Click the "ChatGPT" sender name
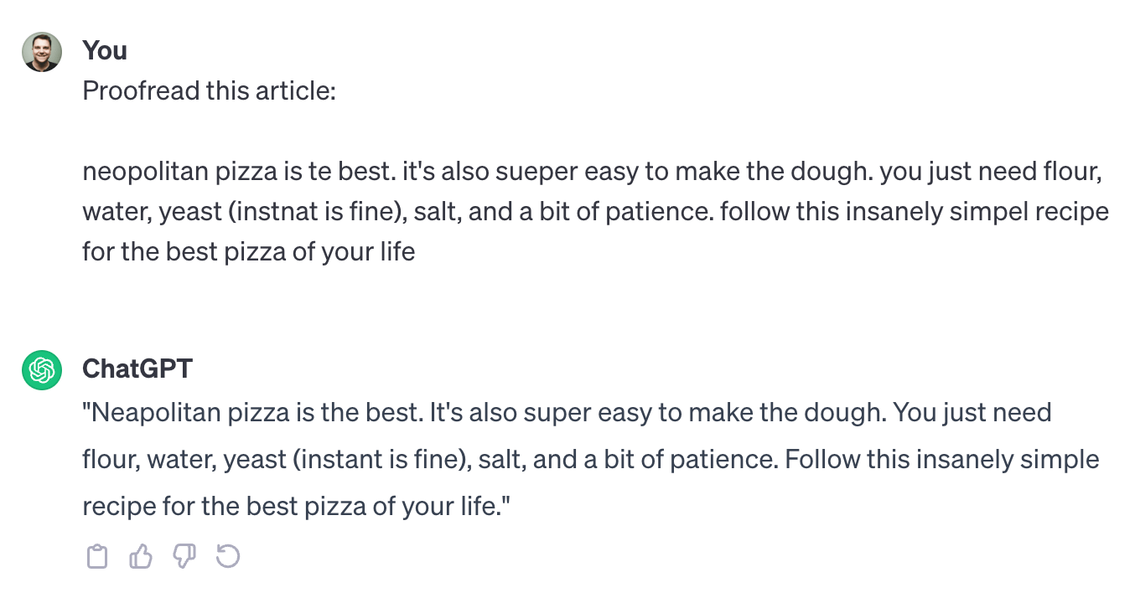Screen dimensions: 1135x598 pos(137,369)
